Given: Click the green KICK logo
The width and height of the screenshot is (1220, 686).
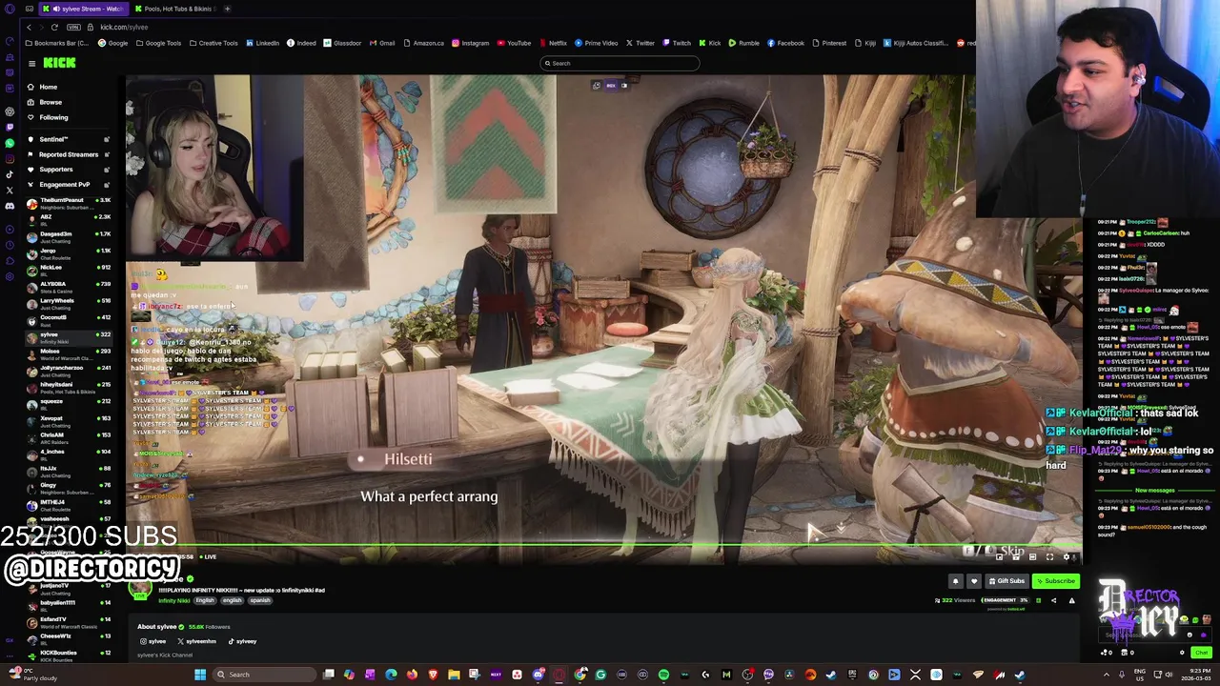Looking at the screenshot, I should [59, 63].
